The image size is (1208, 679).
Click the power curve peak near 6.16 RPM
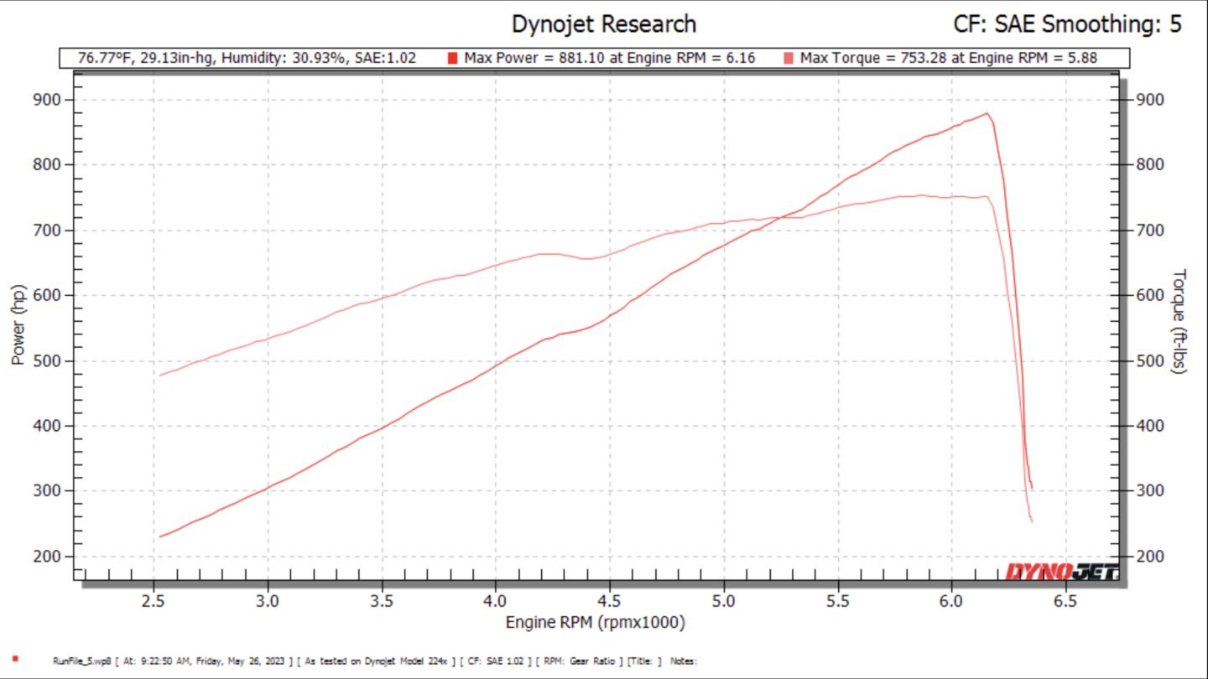click(987, 113)
